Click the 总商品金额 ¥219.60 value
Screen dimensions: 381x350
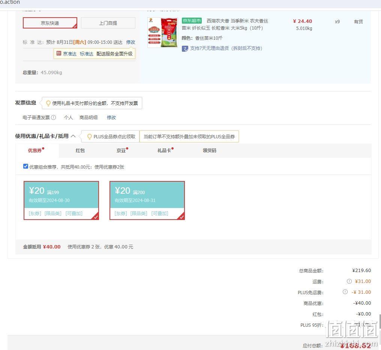361,270
